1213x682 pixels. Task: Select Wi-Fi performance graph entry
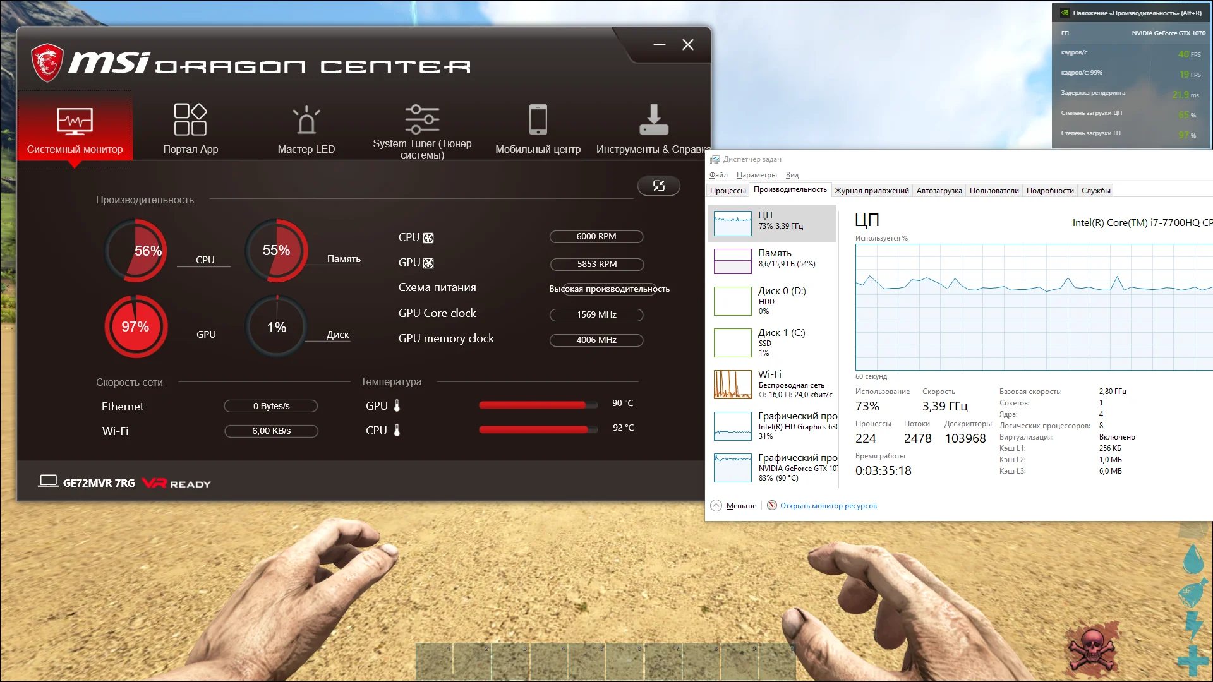pos(772,384)
